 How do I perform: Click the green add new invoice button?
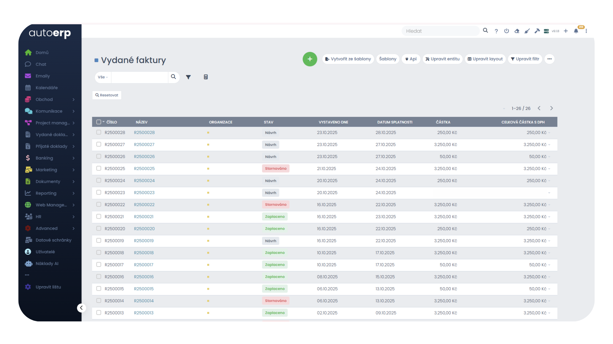[310, 59]
